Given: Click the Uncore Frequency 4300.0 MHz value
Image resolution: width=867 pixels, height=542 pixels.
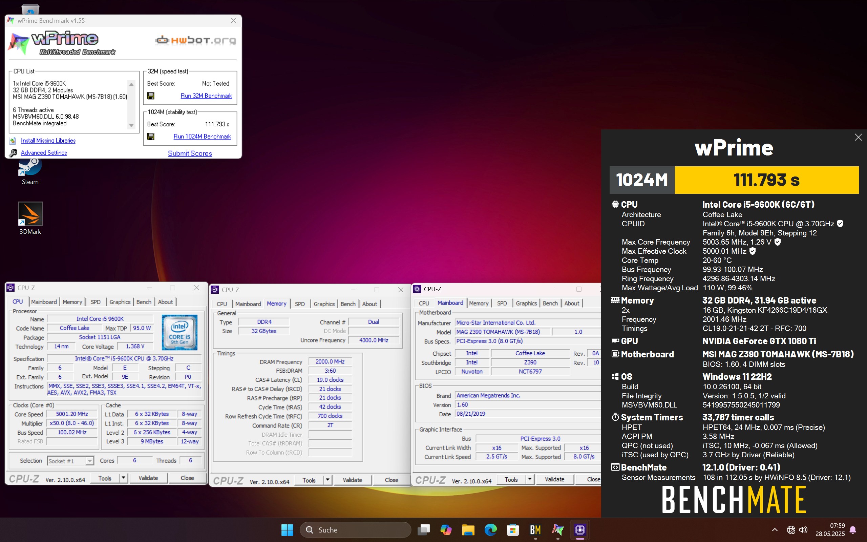Looking at the screenshot, I should pos(374,340).
